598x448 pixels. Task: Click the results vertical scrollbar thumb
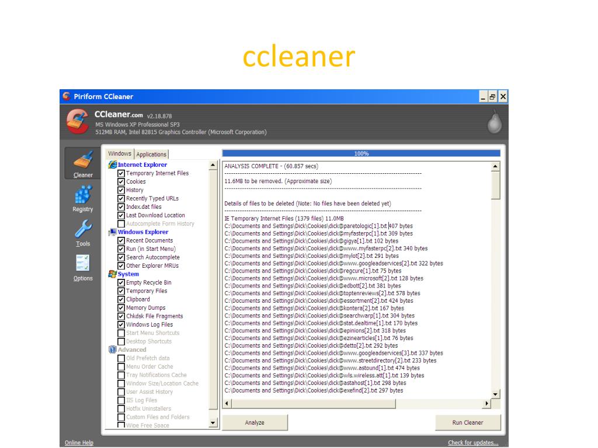coord(495,185)
